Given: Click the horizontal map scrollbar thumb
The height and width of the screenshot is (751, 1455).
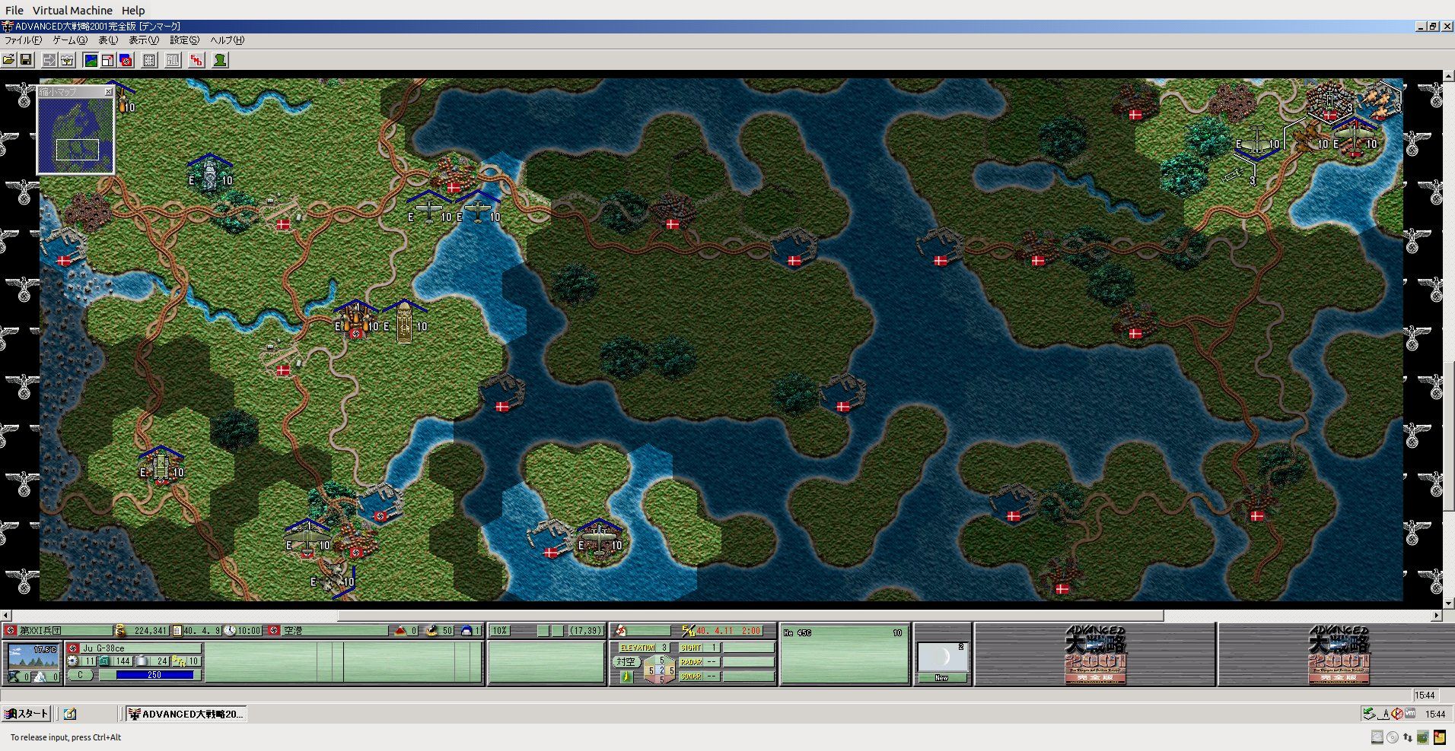Looking at the screenshot, I should coord(750,615).
